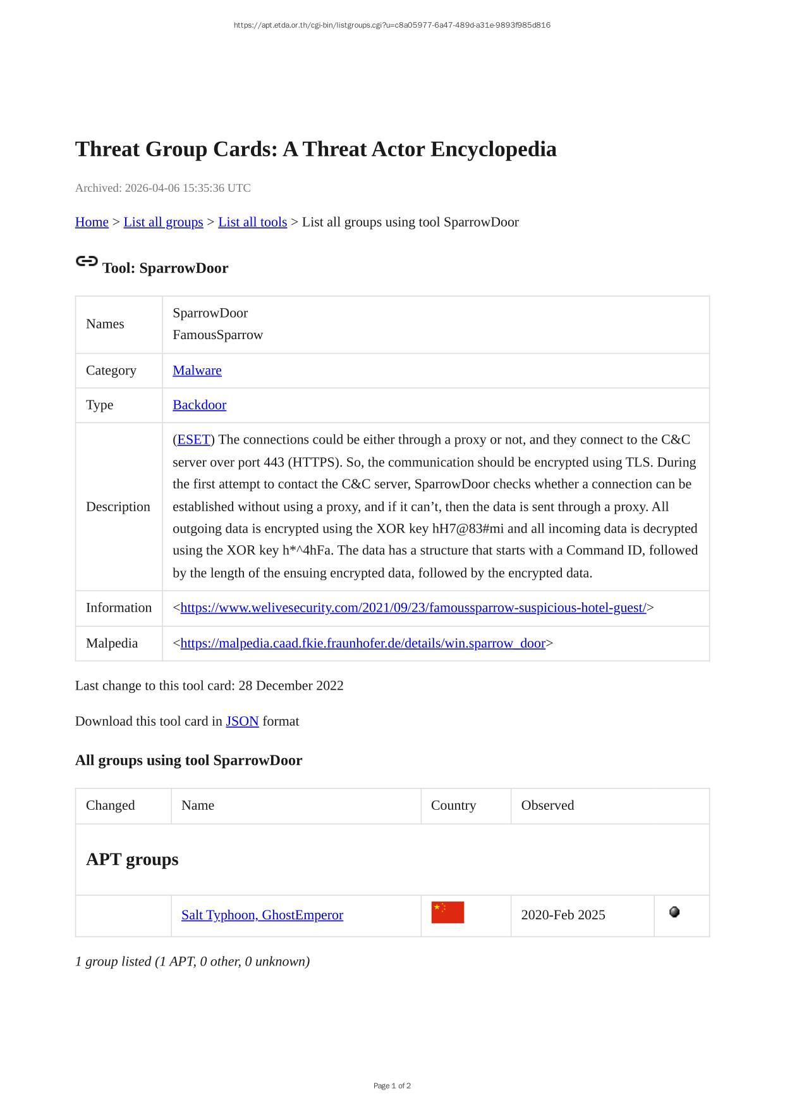Screen dimensions: 785x1111
Task: Open the Backdoor type link
Action: pos(199,405)
